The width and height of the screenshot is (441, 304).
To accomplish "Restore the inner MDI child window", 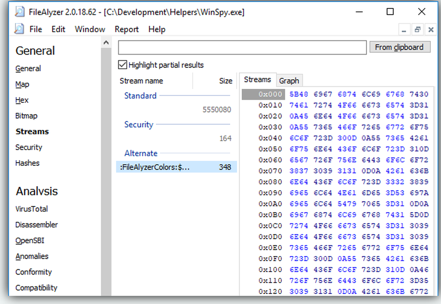I will pos(417,29).
